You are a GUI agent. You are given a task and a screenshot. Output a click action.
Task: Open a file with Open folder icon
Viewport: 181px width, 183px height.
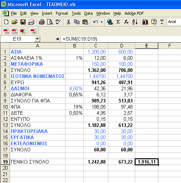(15, 22)
